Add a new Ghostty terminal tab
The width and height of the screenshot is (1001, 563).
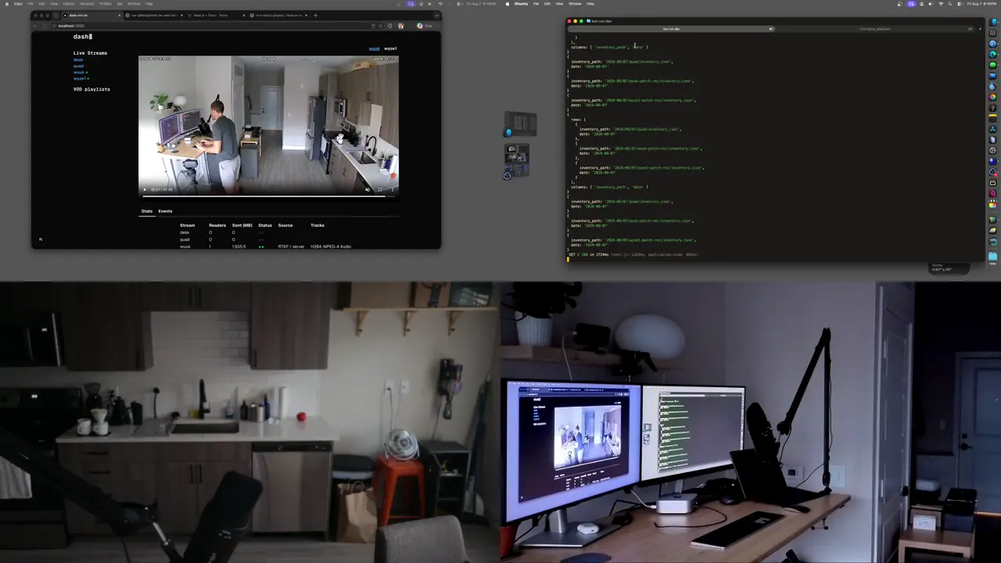coord(980,29)
